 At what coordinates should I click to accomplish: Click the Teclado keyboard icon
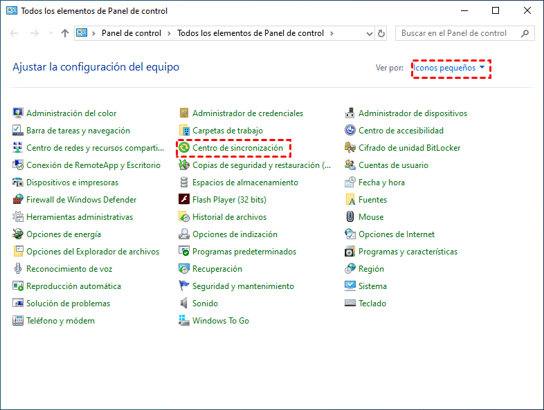350,304
